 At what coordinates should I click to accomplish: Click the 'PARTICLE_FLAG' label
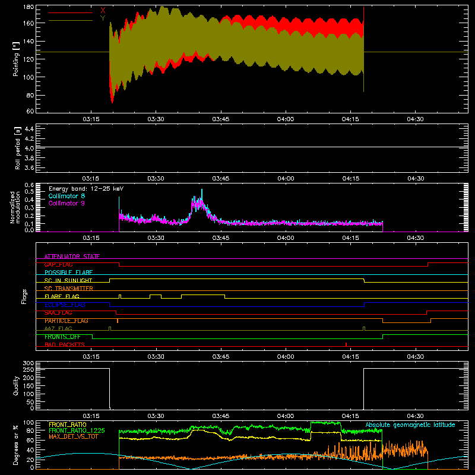66,321
